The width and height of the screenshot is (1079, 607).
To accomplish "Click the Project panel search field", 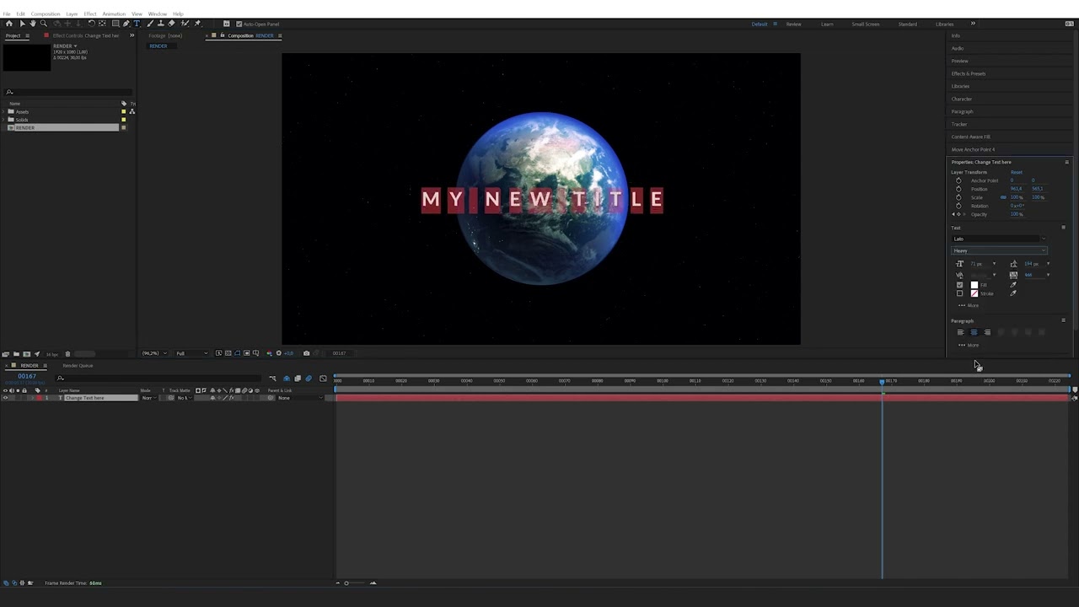I will [x=67, y=92].
